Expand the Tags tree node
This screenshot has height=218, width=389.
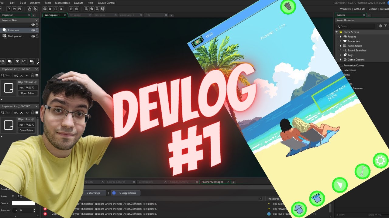point(341,55)
